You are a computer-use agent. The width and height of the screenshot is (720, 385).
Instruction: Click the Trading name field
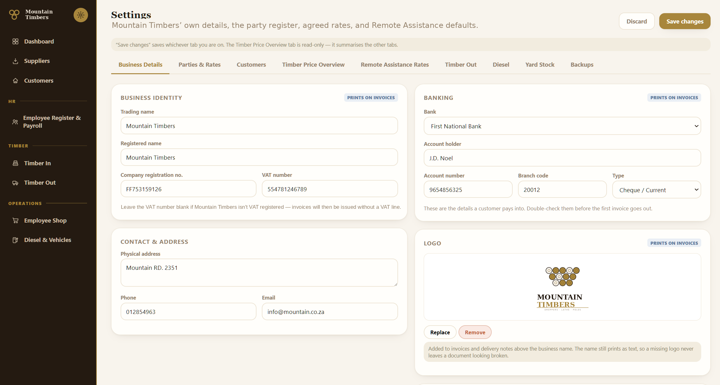259,126
